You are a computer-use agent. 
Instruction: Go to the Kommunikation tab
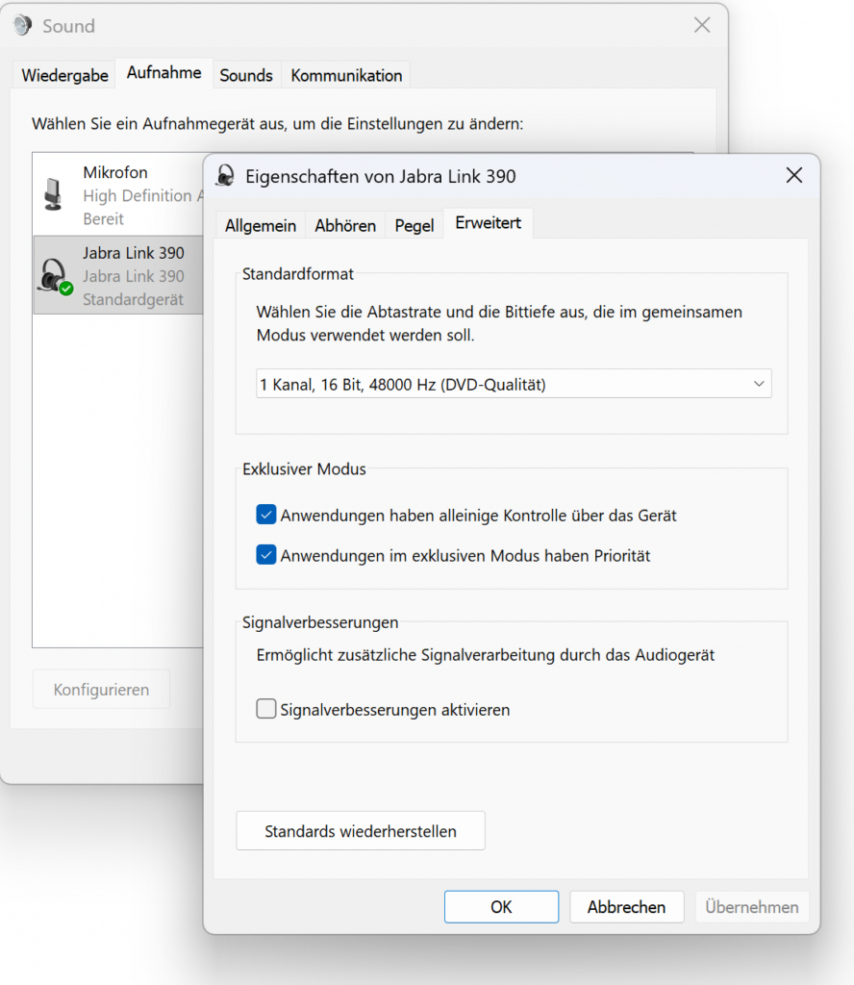[x=346, y=75]
